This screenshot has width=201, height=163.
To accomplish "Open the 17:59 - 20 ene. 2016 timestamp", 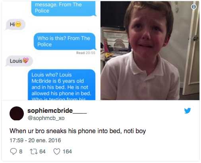I will point(35,140).
